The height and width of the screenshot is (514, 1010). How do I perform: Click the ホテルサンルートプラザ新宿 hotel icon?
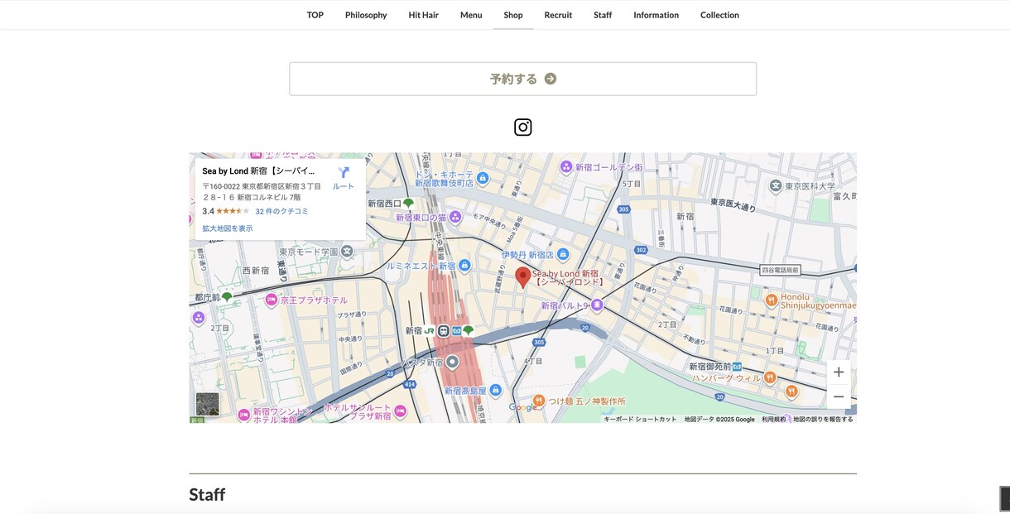pos(401,411)
